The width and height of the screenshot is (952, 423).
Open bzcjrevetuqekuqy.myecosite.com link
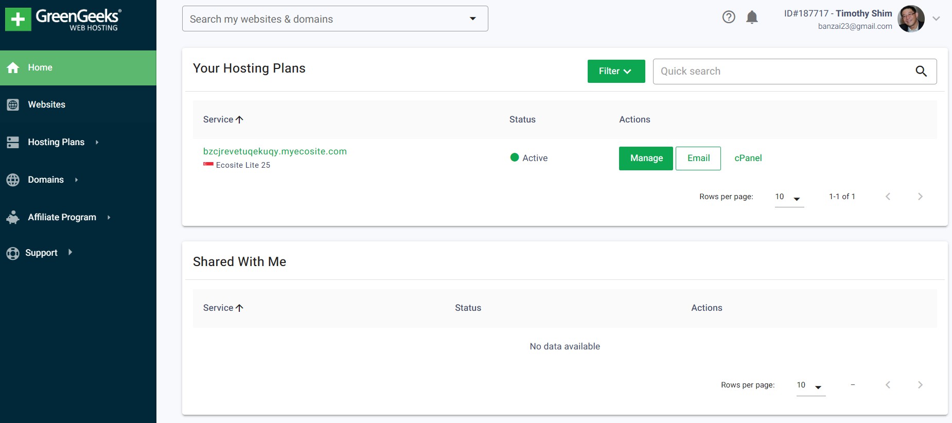275,151
